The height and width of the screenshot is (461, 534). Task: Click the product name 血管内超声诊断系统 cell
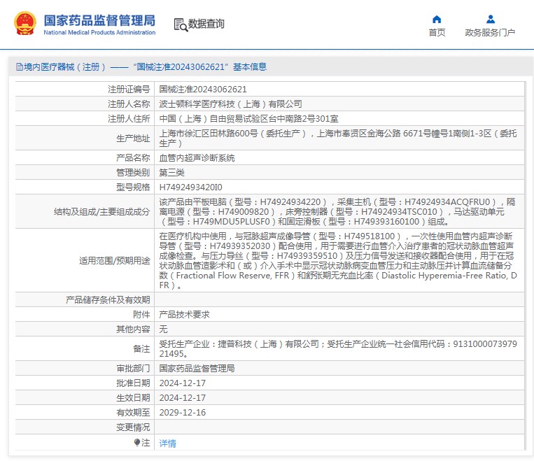tap(197, 158)
